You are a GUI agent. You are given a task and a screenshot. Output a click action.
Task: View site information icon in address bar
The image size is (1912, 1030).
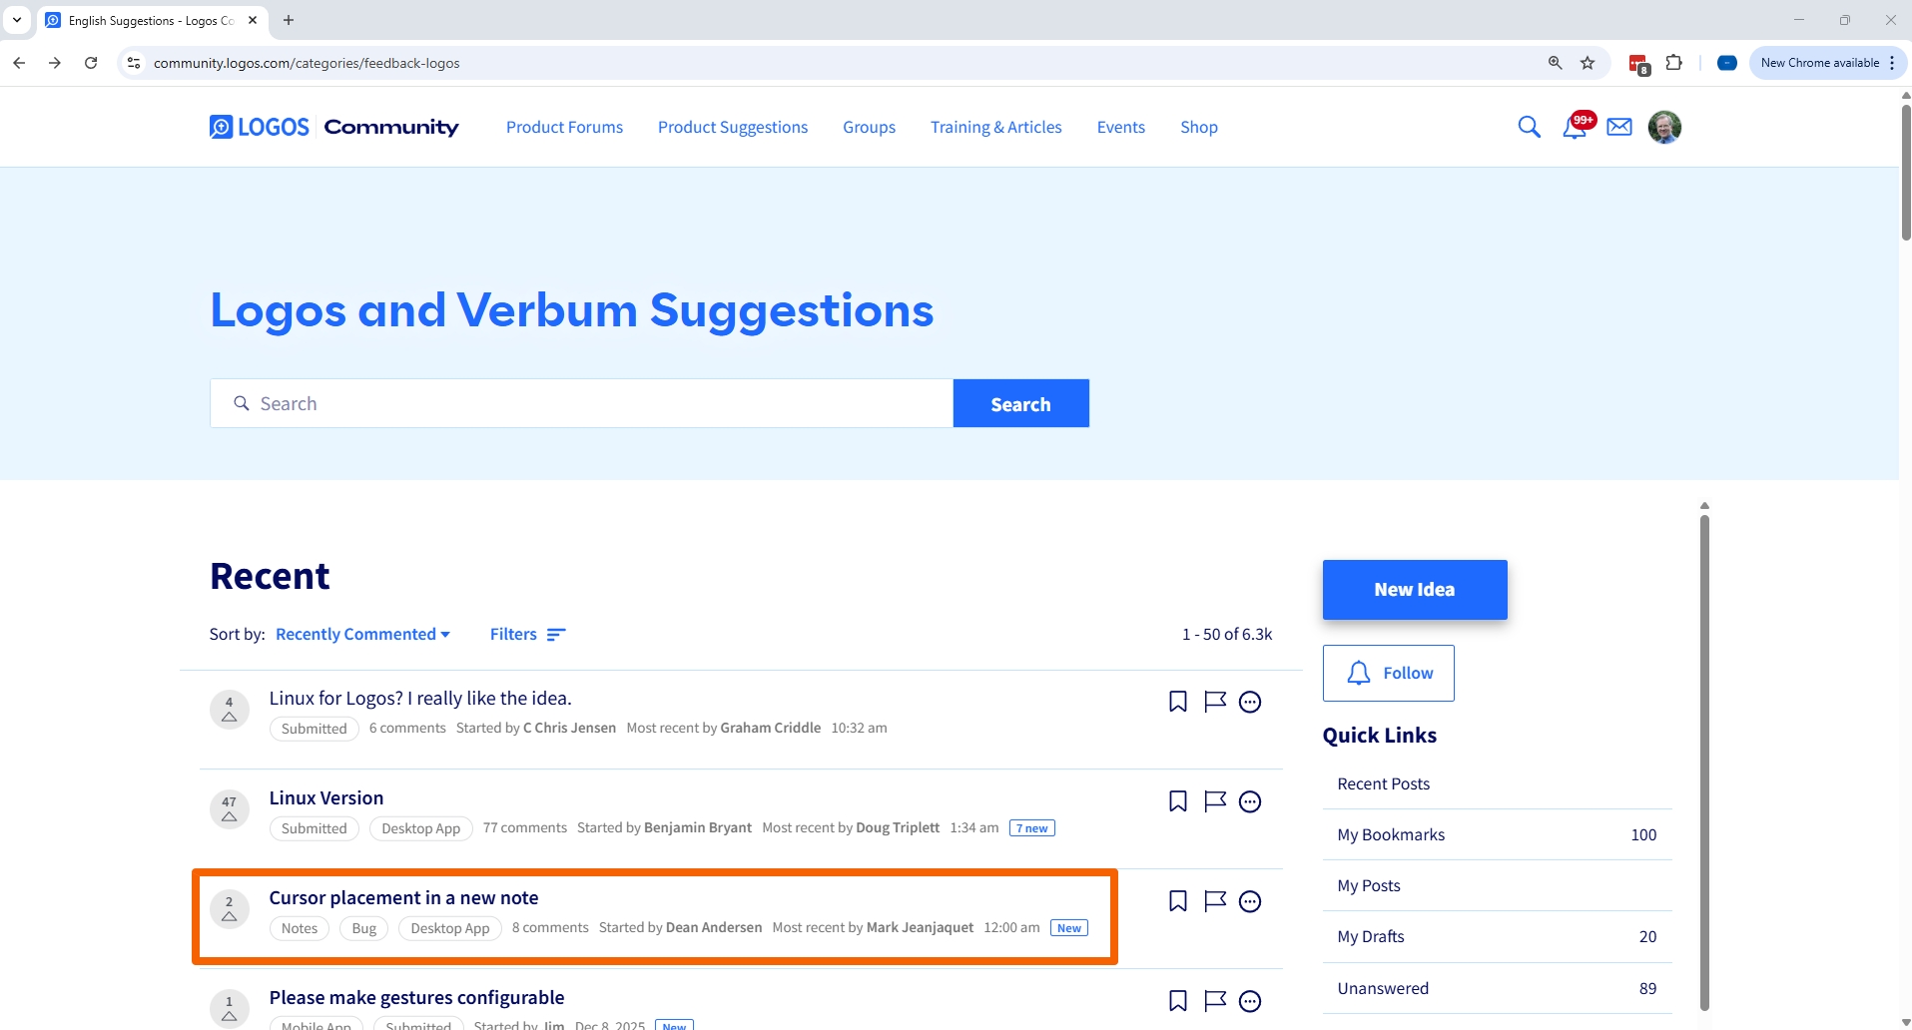tap(134, 63)
